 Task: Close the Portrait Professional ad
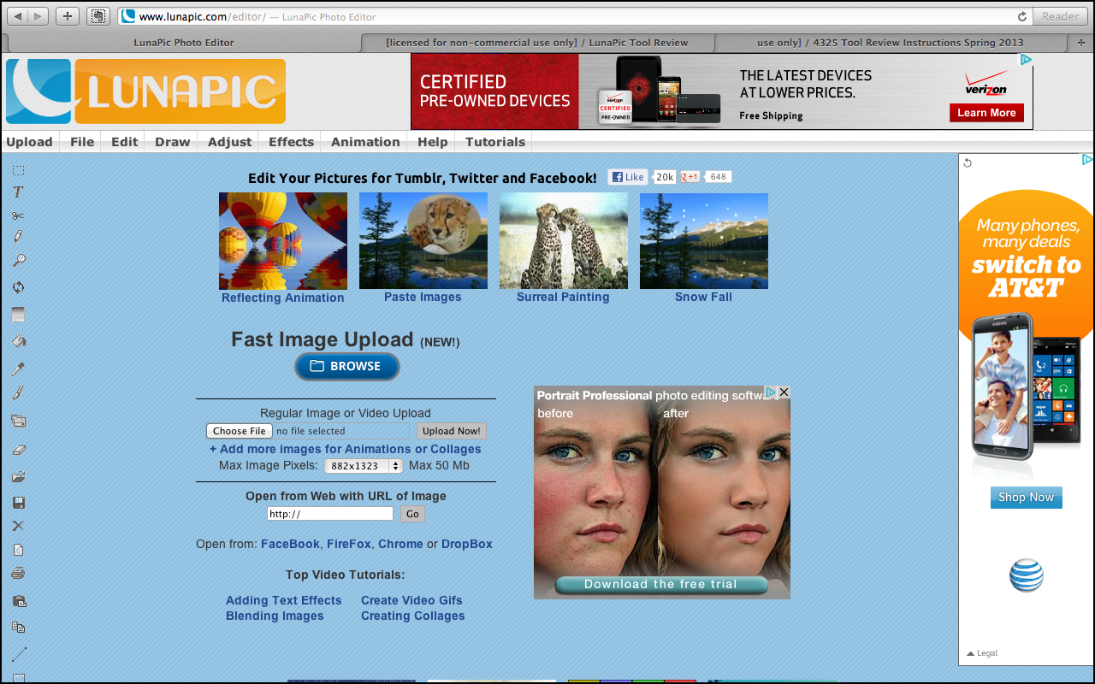click(784, 392)
